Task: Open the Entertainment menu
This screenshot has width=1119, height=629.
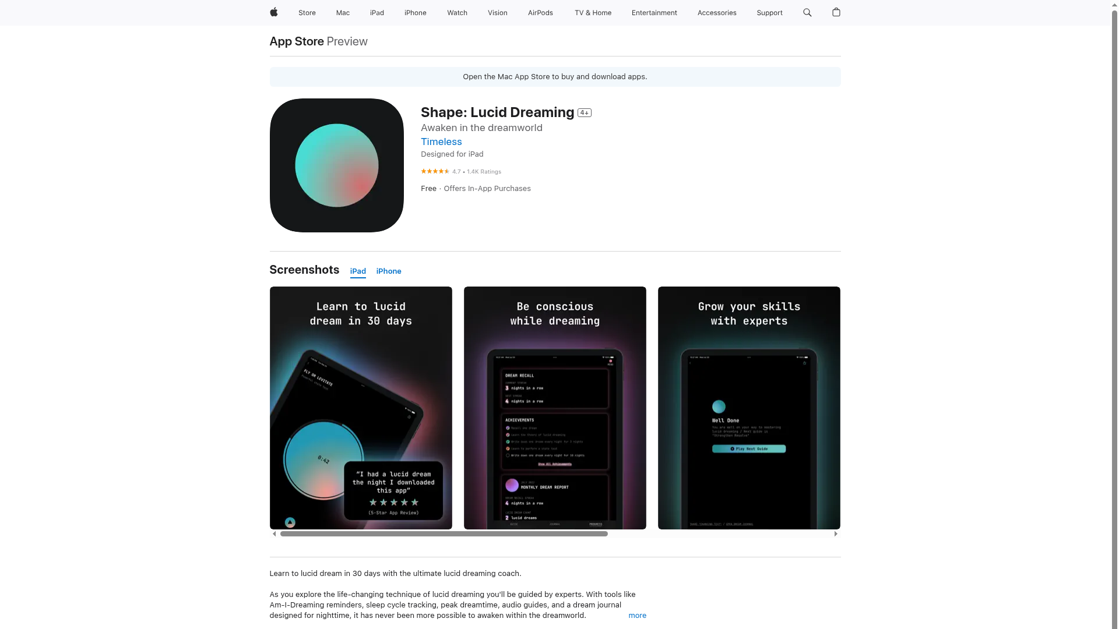Action: tap(654, 13)
